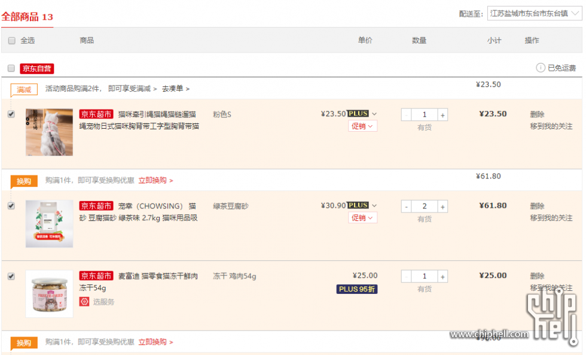Image resolution: width=586 pixels, height=355 pixels.
Task: Open the 配送至 address dropdown
Action: [x=535, y=13]
